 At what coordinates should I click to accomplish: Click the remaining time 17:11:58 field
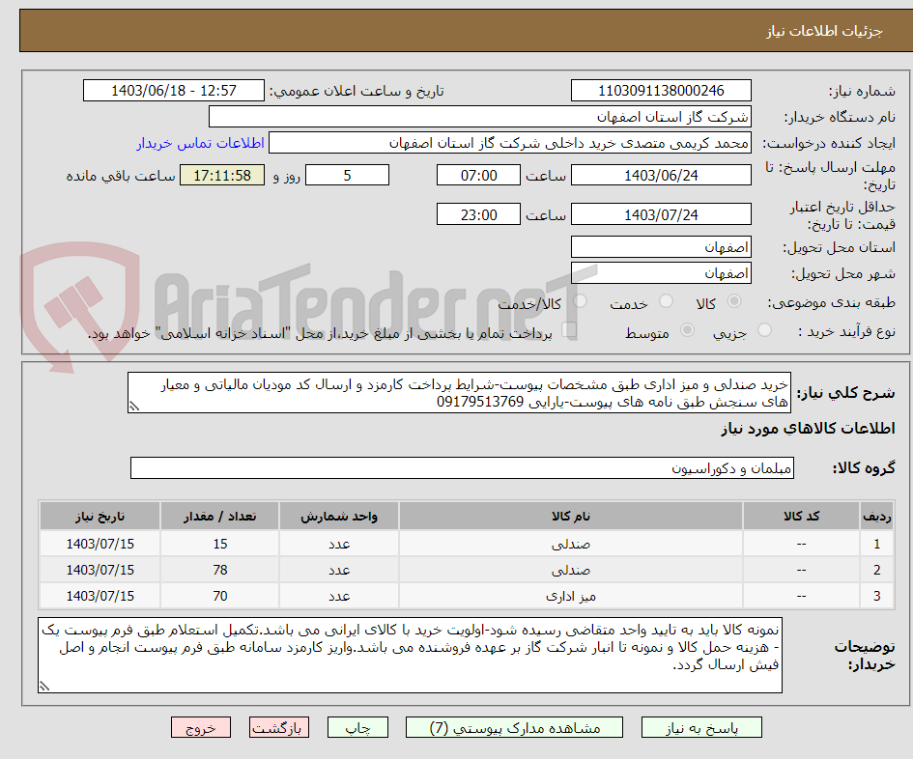tap(222, 175)
